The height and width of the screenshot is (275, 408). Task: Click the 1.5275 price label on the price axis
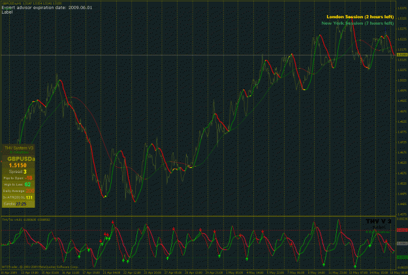tap(402, 29)
